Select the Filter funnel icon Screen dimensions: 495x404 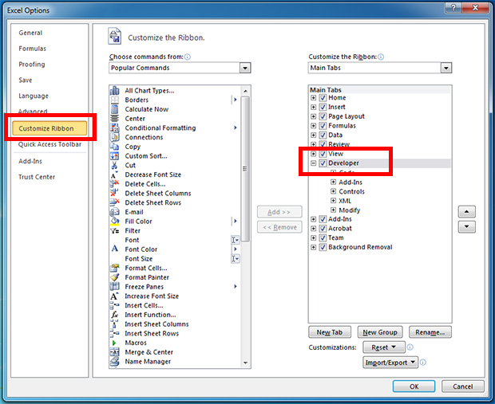tap(115, 230)
